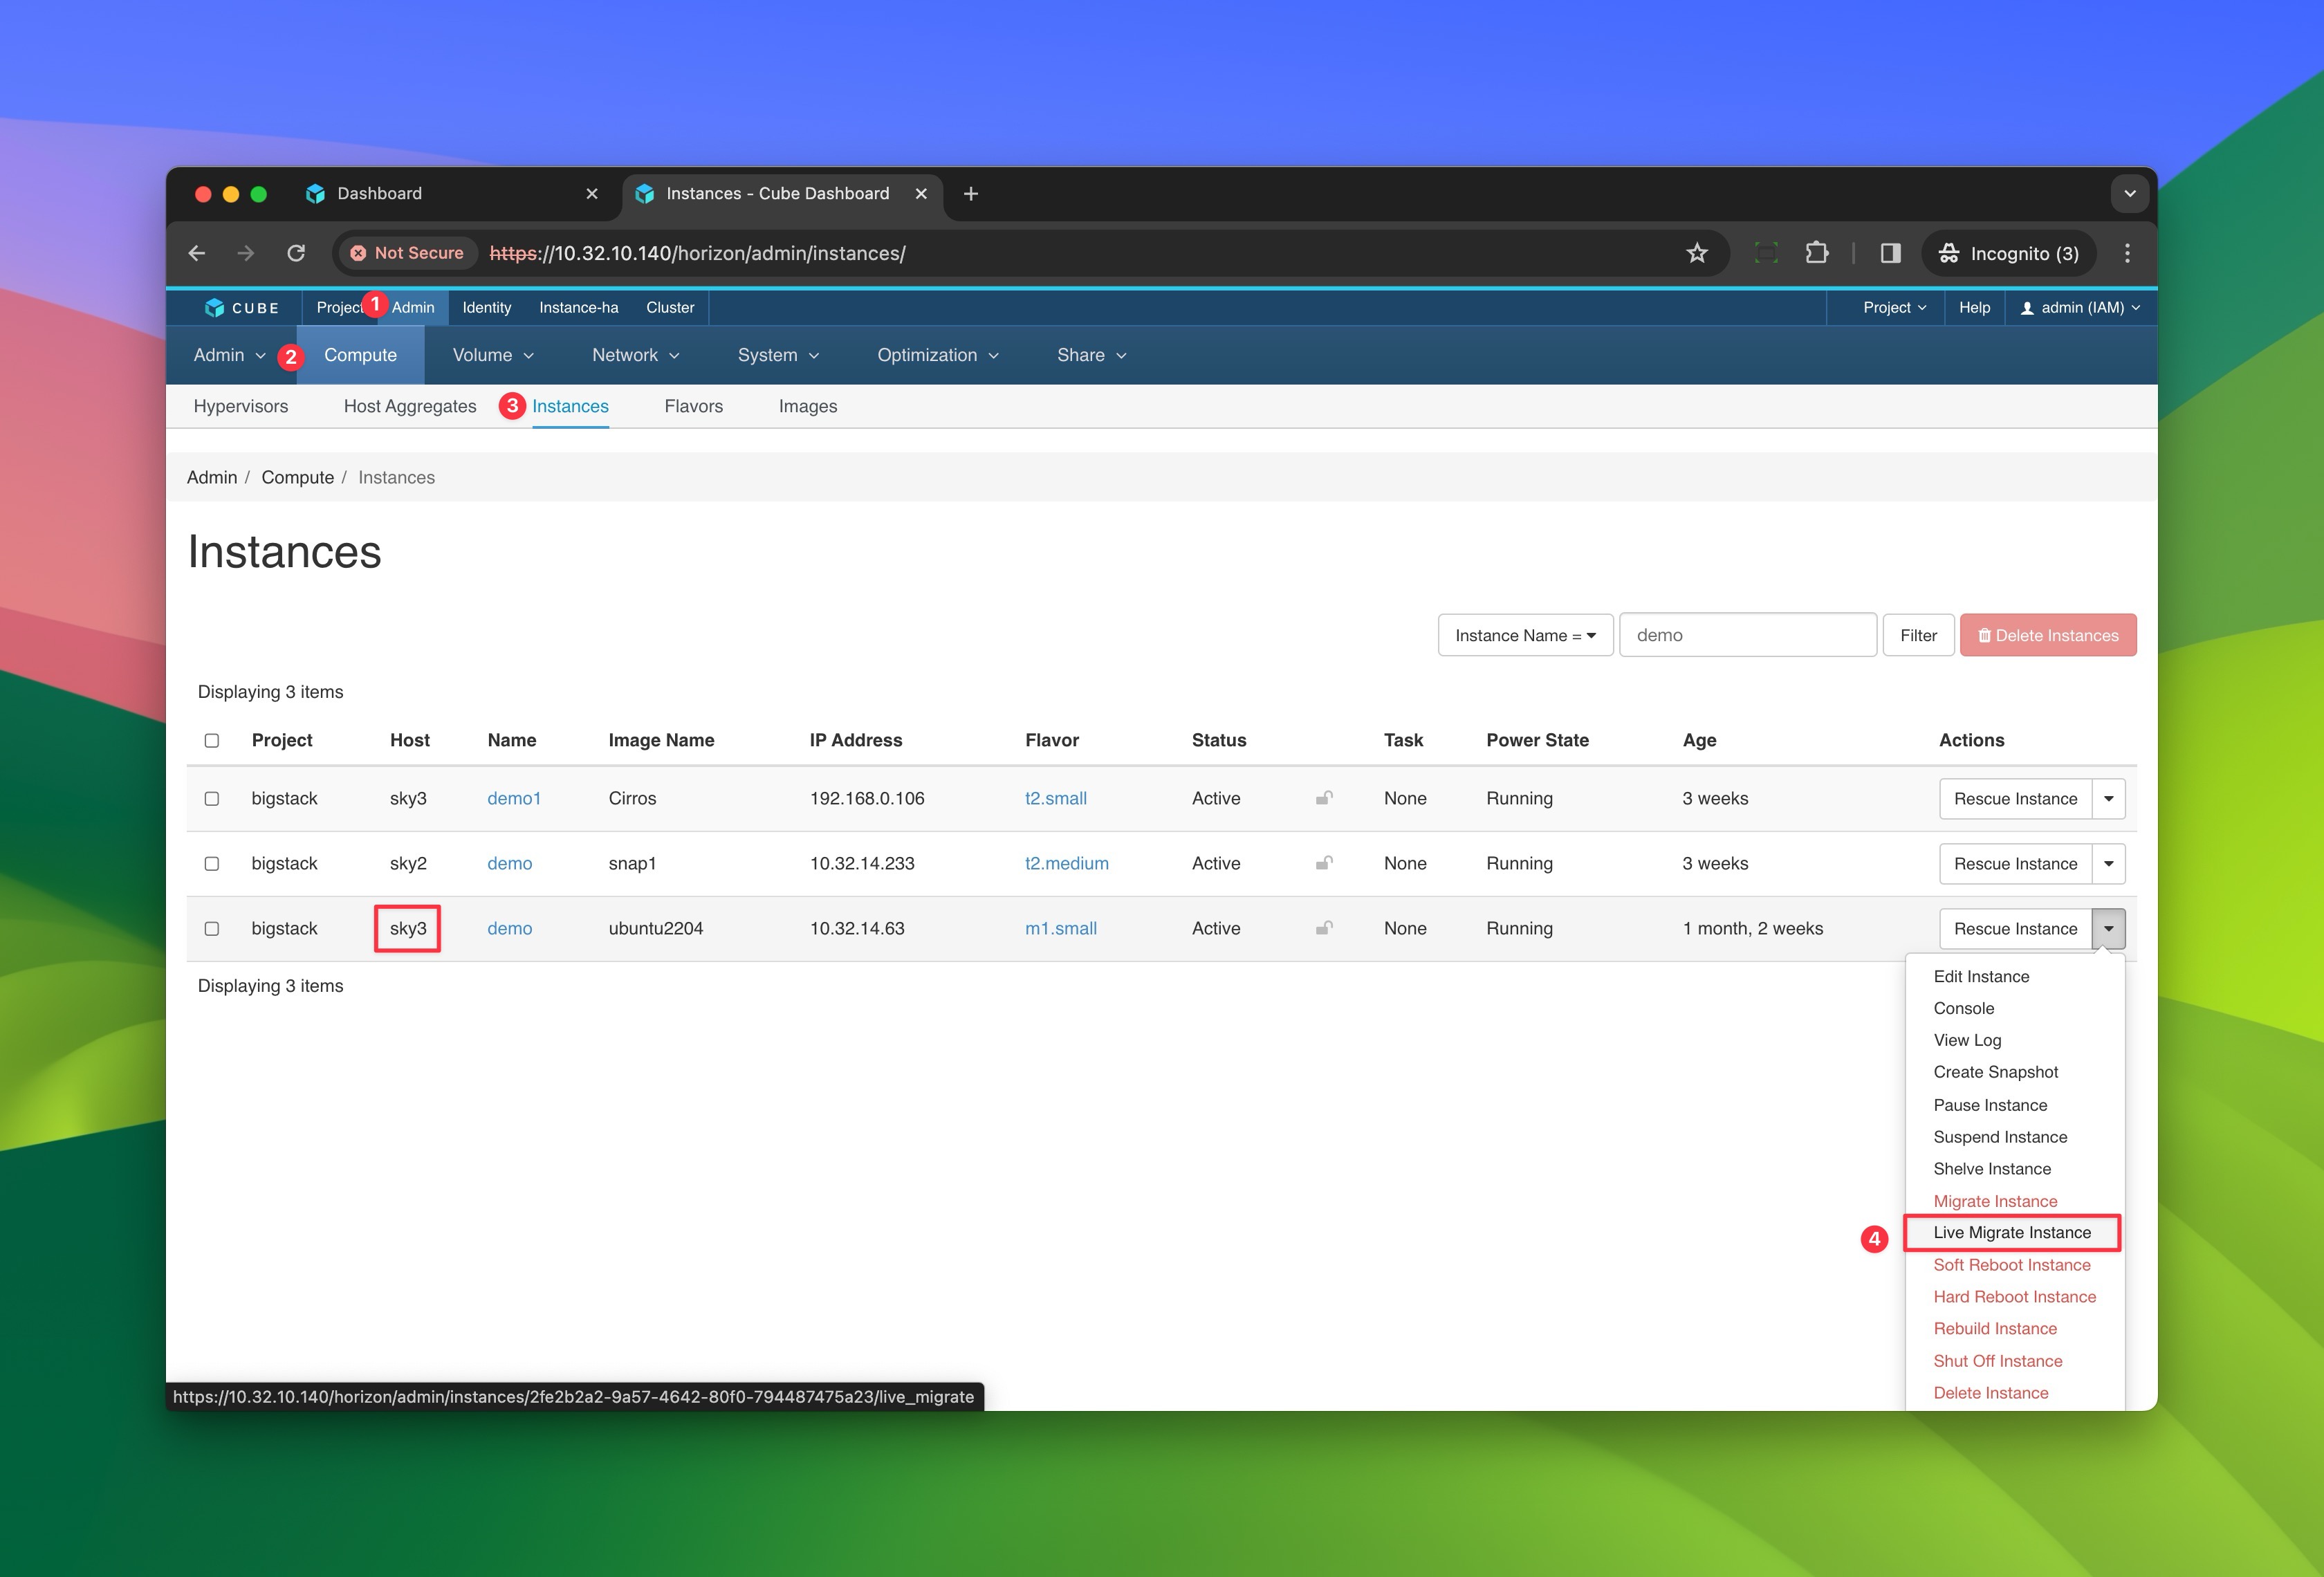Toggle the browser side panel icon
This screenshot has height=1577, width=2324.
pos(1890,253)
